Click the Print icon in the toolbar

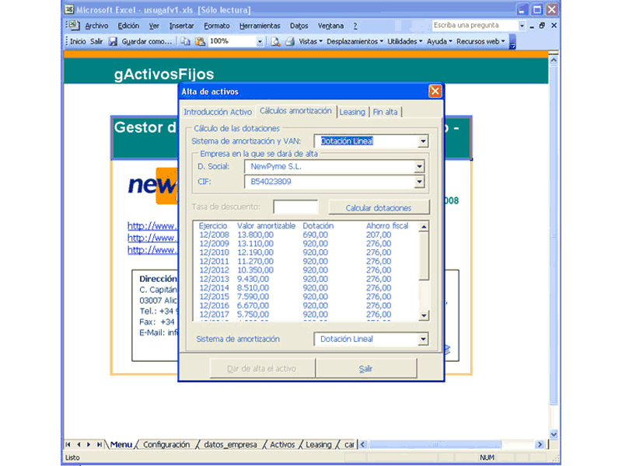pyautogui.click(x=290, y=41)
